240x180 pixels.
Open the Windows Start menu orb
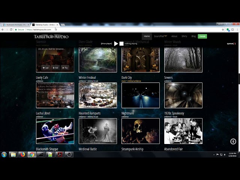[x=4, y=154]
